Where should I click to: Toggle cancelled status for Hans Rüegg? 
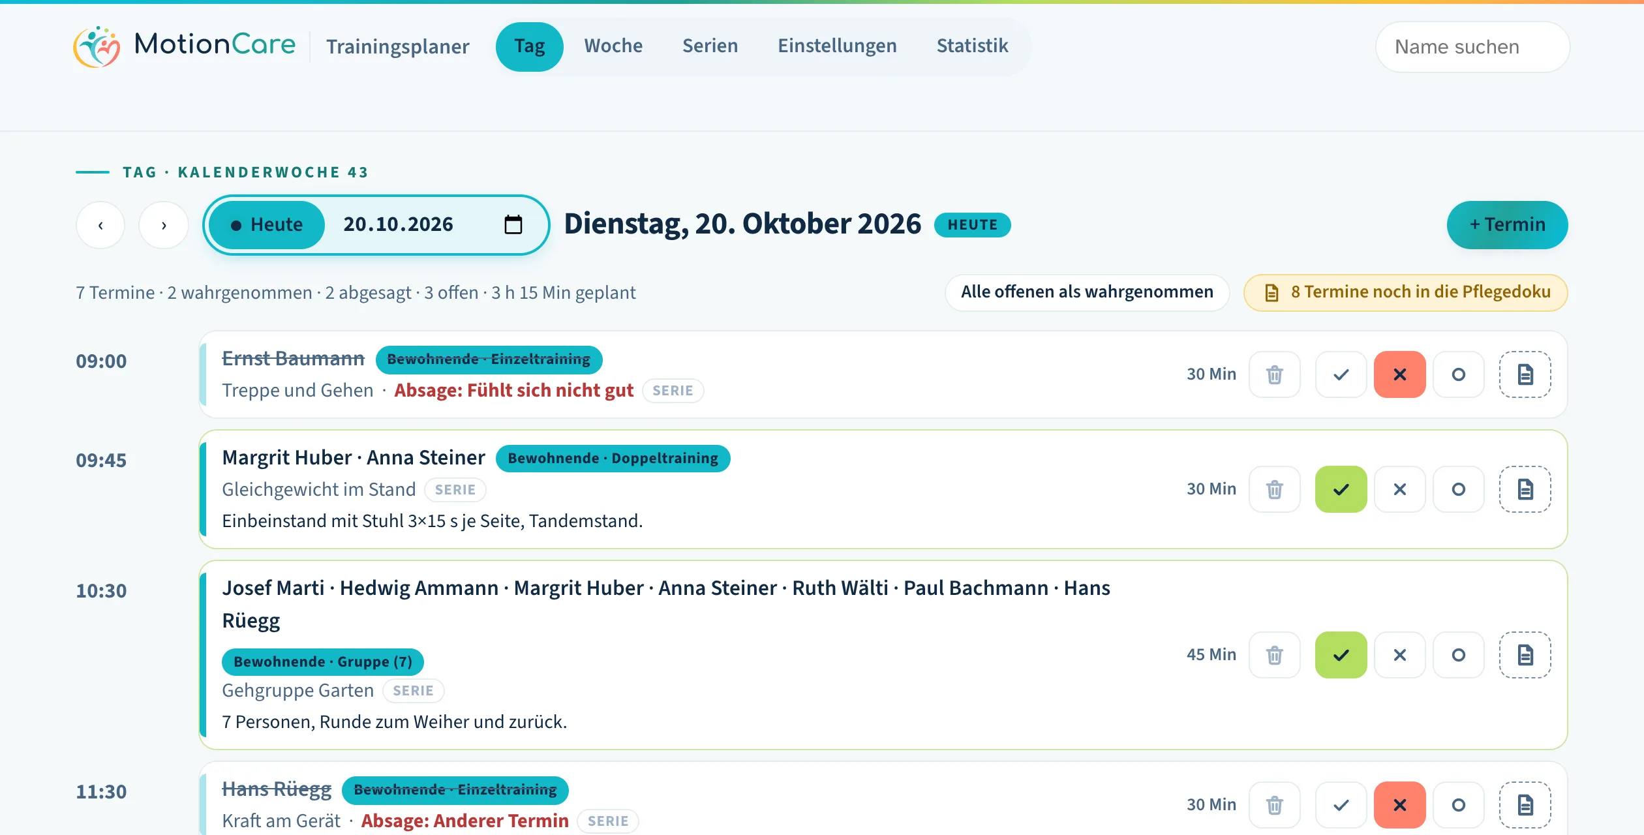click(1399, 805)
